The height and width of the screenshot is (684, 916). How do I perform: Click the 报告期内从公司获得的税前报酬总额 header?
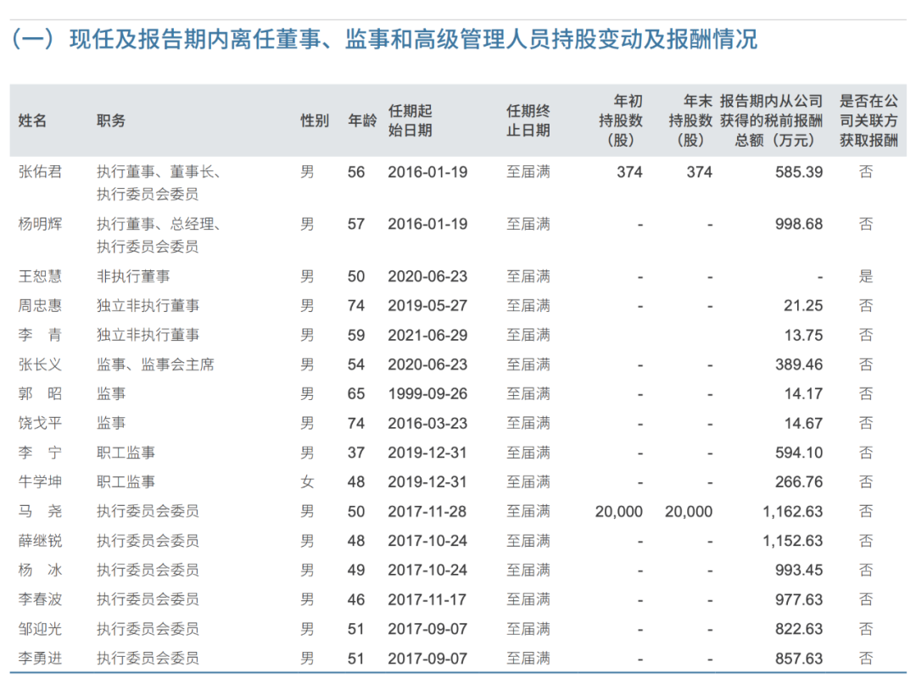click(x=771, y=121)
